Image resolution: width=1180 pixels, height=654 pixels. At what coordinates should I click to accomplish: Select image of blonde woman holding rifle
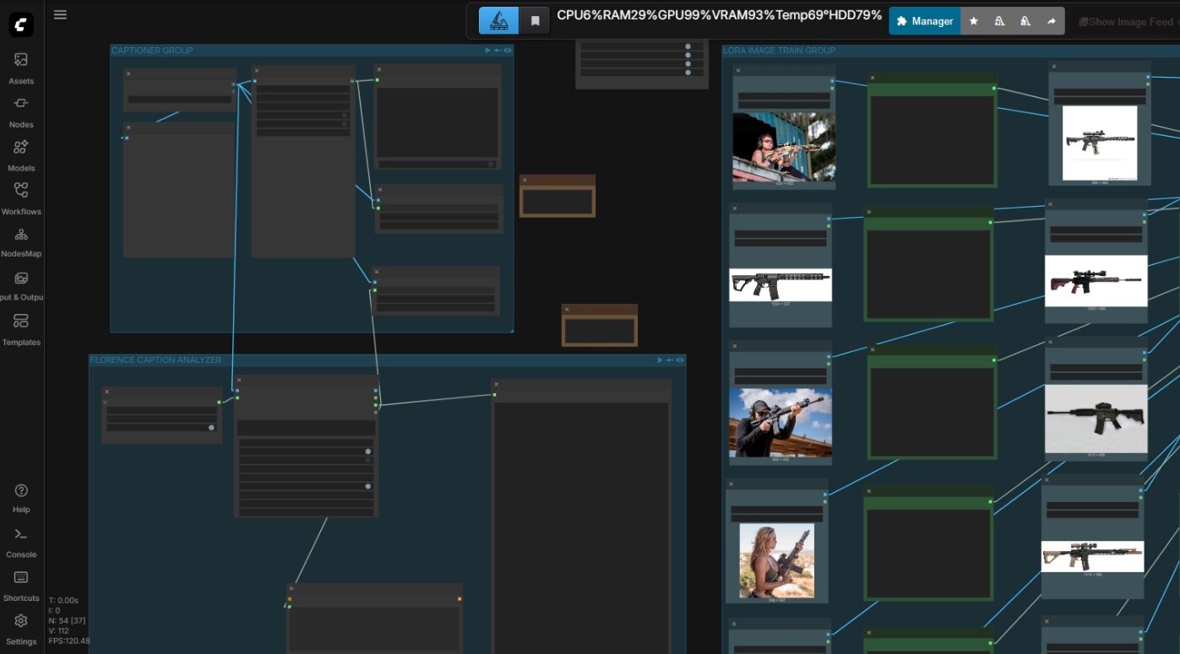(x=777, y=560)
